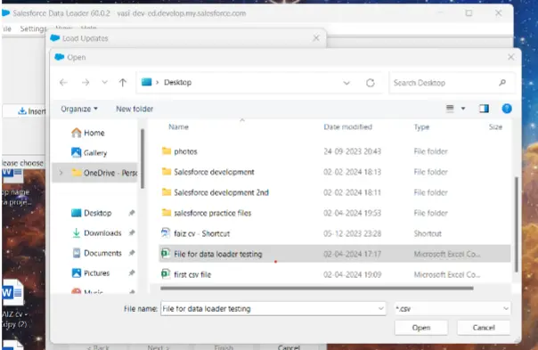
Task: Open recent locations chevron beside forward arrow
Action: (104, 82)
